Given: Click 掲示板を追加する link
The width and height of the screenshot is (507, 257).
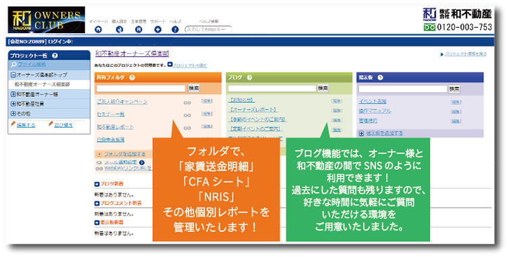Looking at the screenshot, I should 385,133.
